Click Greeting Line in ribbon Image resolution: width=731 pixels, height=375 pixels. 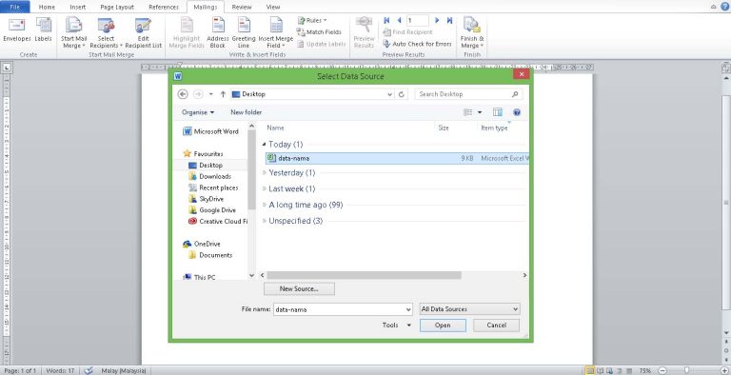tap(244, 32)
